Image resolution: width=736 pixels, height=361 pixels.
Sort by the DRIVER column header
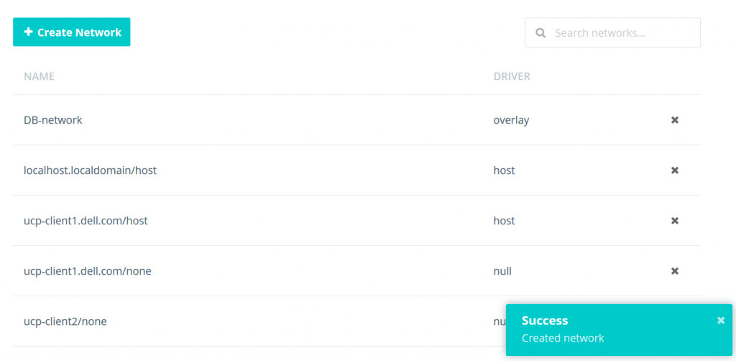click(512, 76)
